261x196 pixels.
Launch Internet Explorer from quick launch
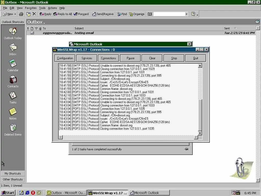coord(27,193)
